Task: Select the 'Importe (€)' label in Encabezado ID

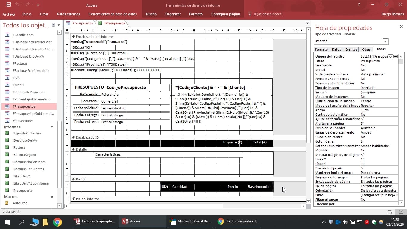Action: coord(233,143)
